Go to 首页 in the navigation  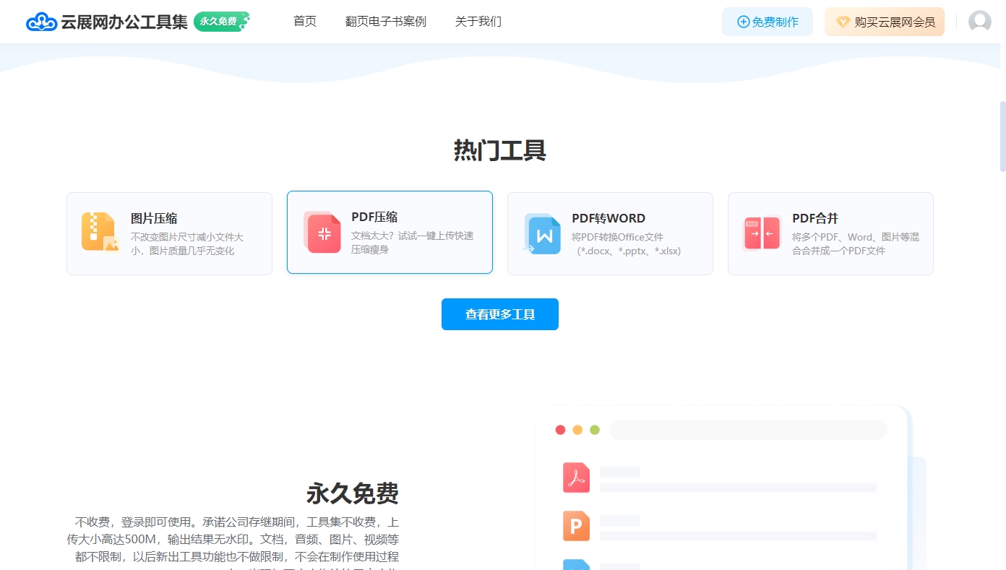pos(305,22)
